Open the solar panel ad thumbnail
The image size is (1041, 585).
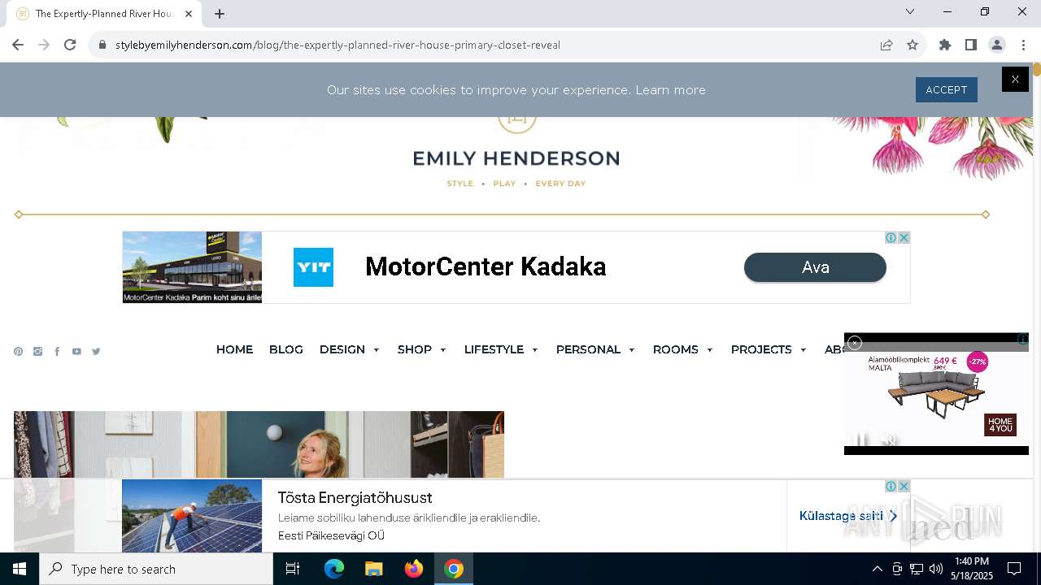[192, 516]
